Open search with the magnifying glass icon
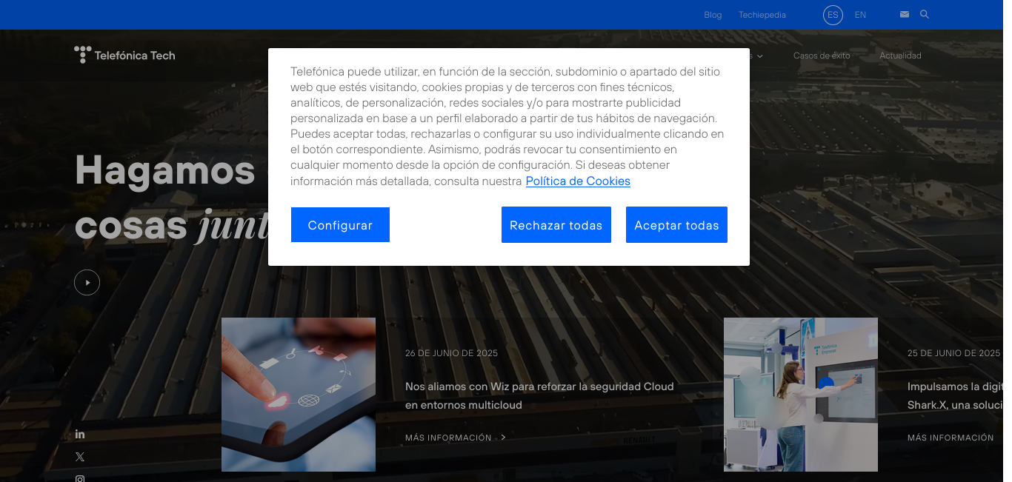 pyautogui.click(x=924, y=14)
